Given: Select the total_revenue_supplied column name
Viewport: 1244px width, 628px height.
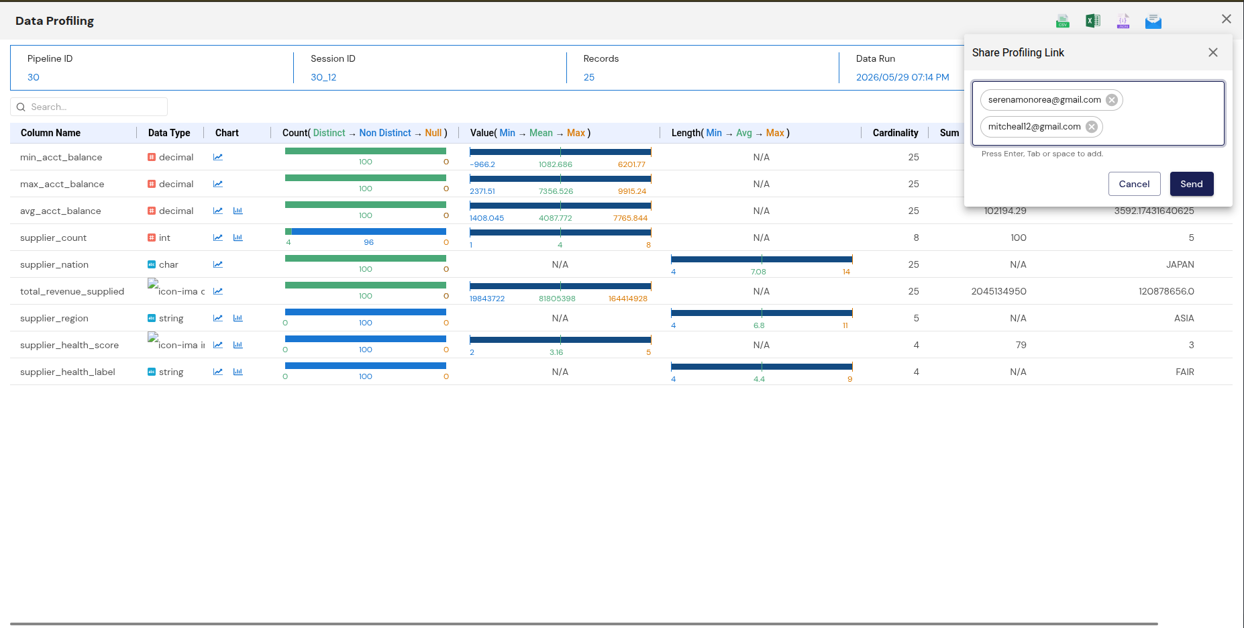Looking at the screenshot, I should point(72,291).
